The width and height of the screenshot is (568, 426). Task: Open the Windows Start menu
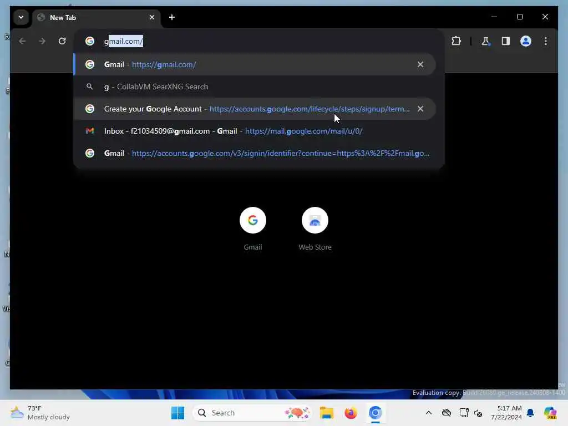177,413
